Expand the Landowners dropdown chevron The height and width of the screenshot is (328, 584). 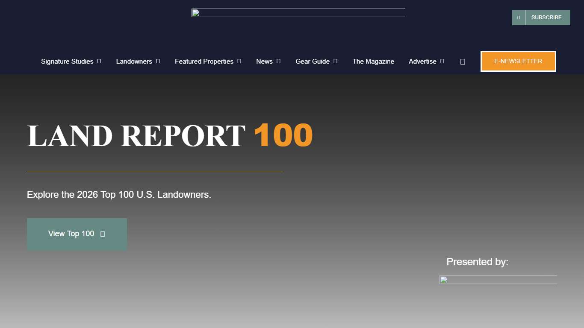tap(158, 61)
